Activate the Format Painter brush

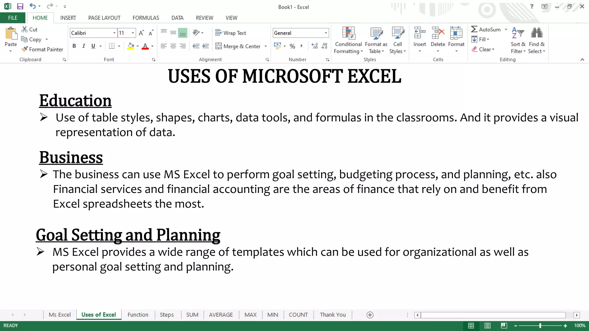click(x=25, y=49)
